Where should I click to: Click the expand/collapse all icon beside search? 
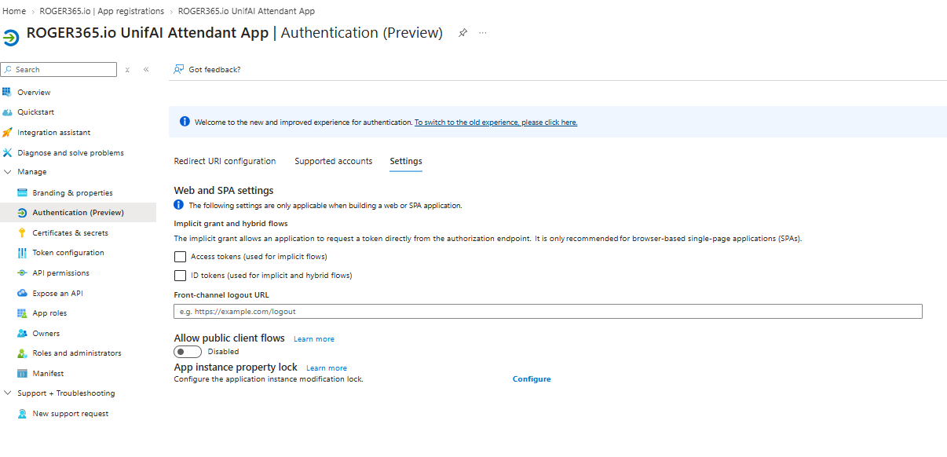(127, 70)
